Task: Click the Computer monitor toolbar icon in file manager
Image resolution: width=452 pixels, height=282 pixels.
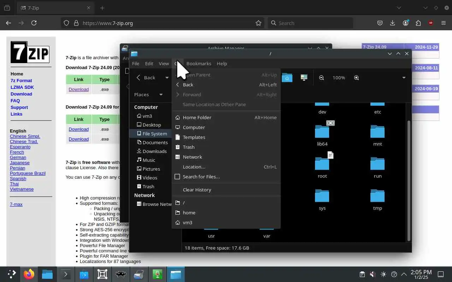Action: (304, 78)
